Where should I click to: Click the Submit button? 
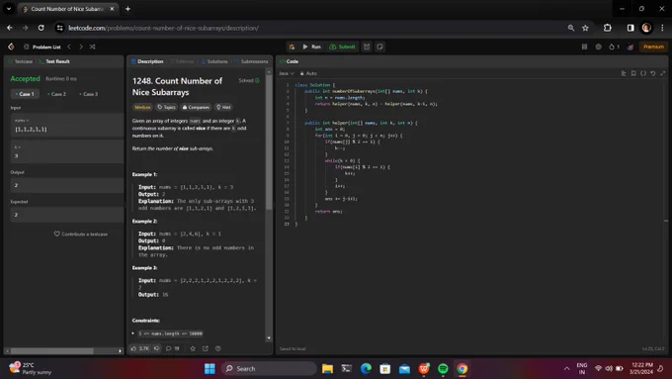pyautogui.click(x=342, y=47)
